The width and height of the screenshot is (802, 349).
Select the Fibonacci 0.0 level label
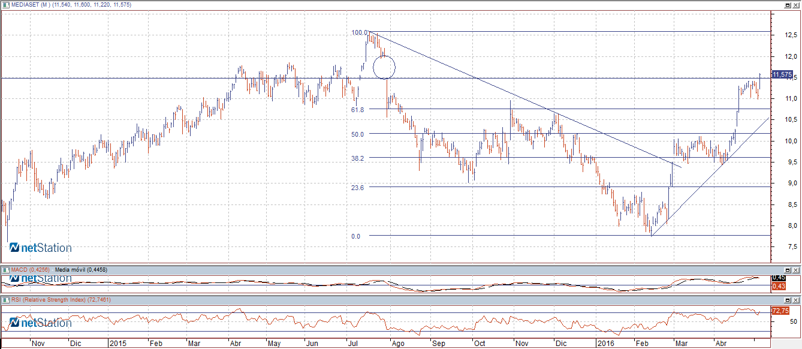tap(356, 236)
